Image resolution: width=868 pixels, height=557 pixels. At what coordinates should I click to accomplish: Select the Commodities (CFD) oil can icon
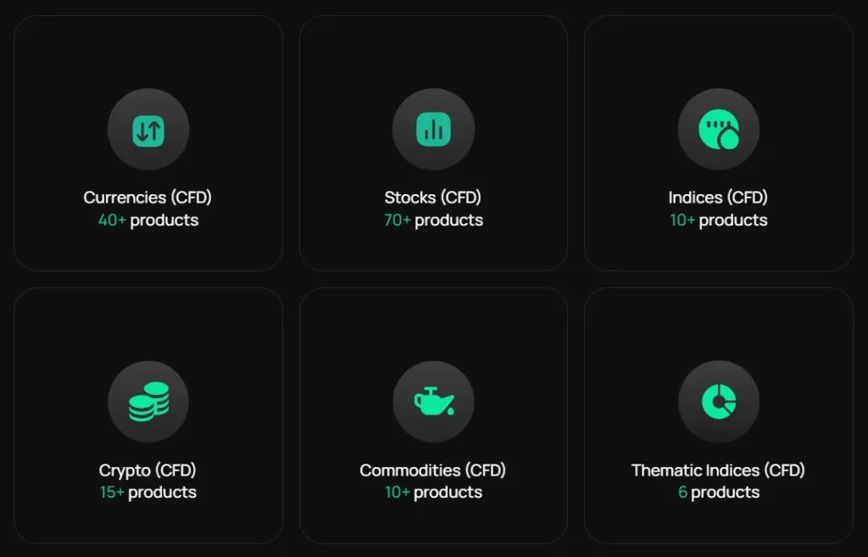(433, 402)
